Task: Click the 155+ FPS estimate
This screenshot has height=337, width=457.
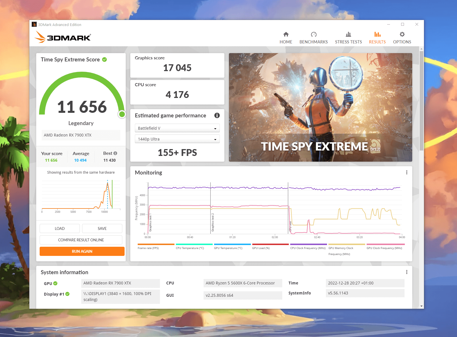Action: point(177,153)
